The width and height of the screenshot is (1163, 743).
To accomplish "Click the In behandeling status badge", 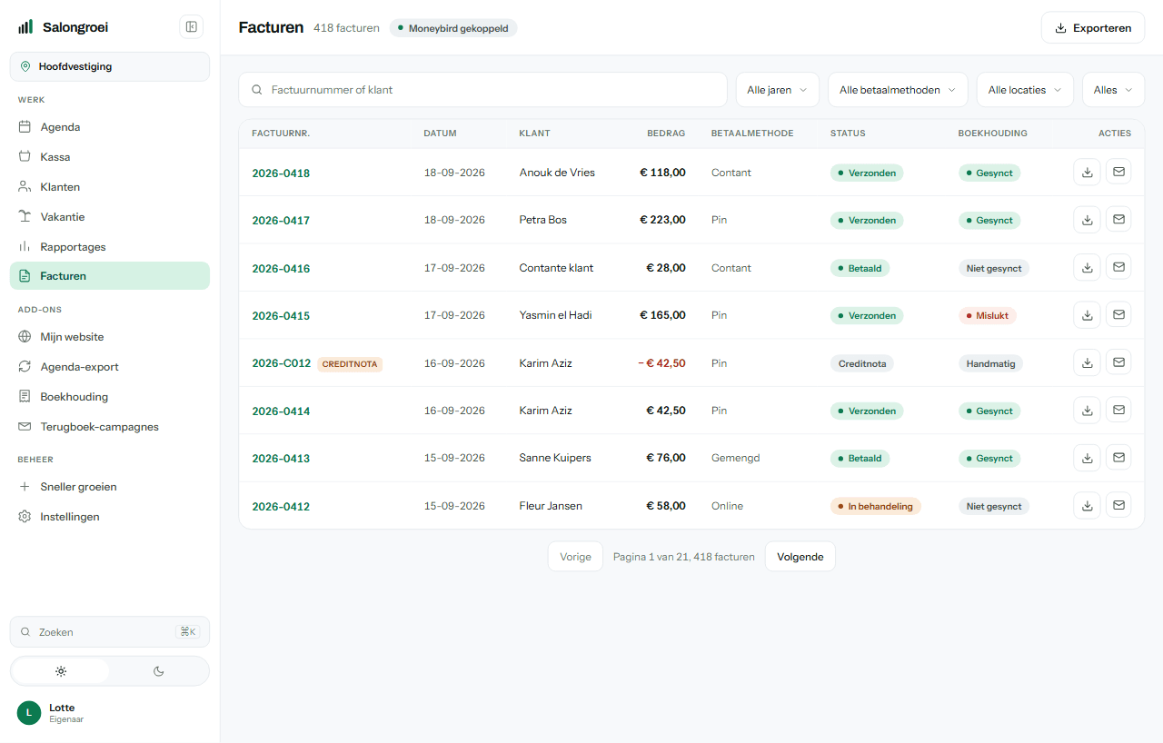I will tap(875, 506).
